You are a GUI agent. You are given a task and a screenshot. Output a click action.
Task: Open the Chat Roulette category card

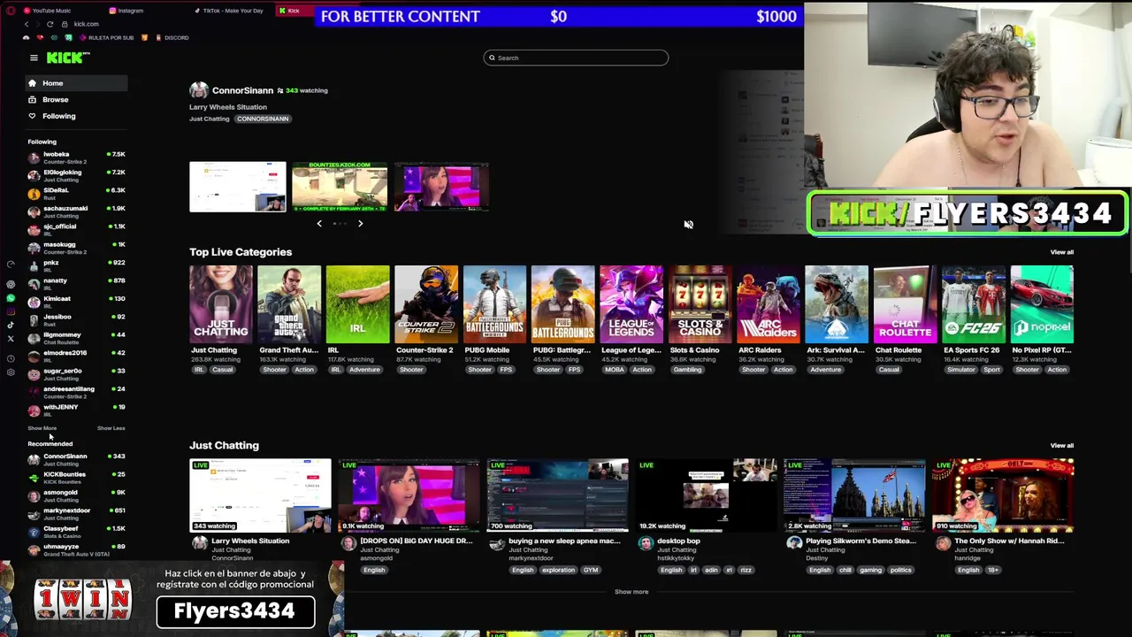pyautogui.click(x=905, y=304)
